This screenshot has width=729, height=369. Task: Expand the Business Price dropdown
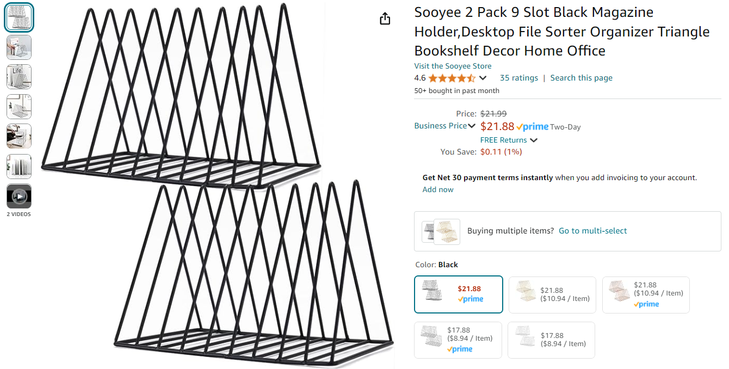[472, 126]
